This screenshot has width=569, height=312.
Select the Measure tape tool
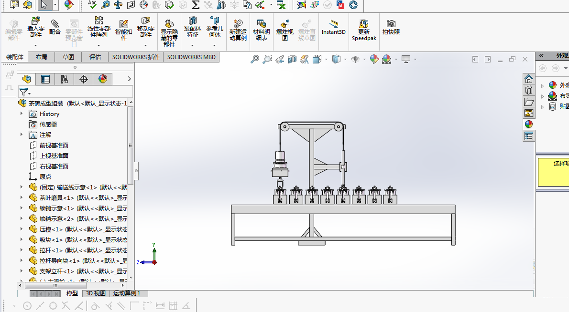click(x=105, y=5)
